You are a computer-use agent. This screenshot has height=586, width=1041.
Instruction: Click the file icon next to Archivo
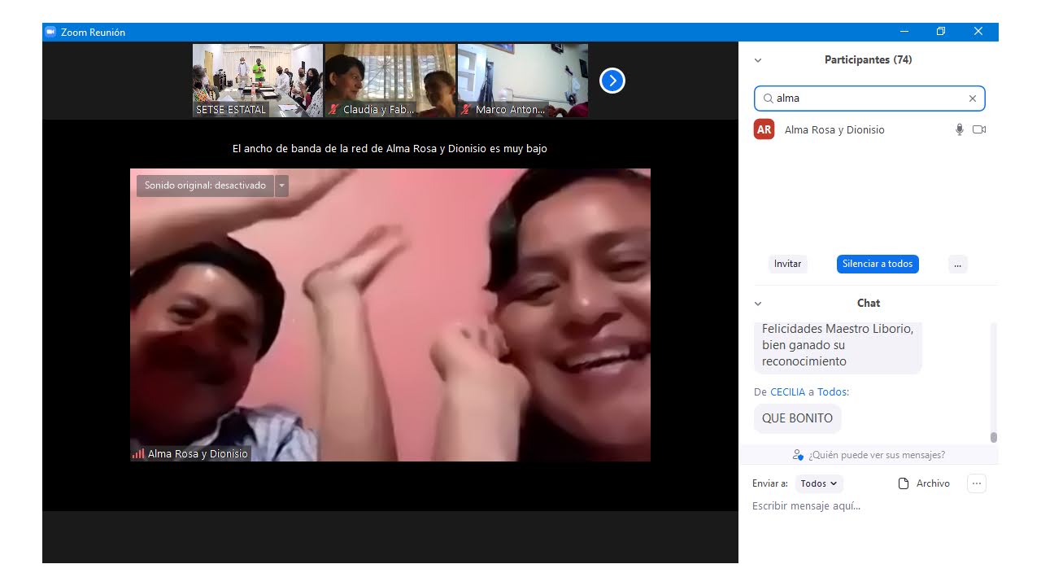pos(903,483)
